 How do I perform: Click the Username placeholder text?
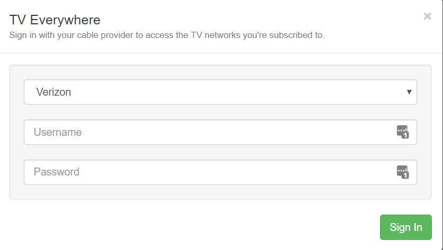coord(58,132)
